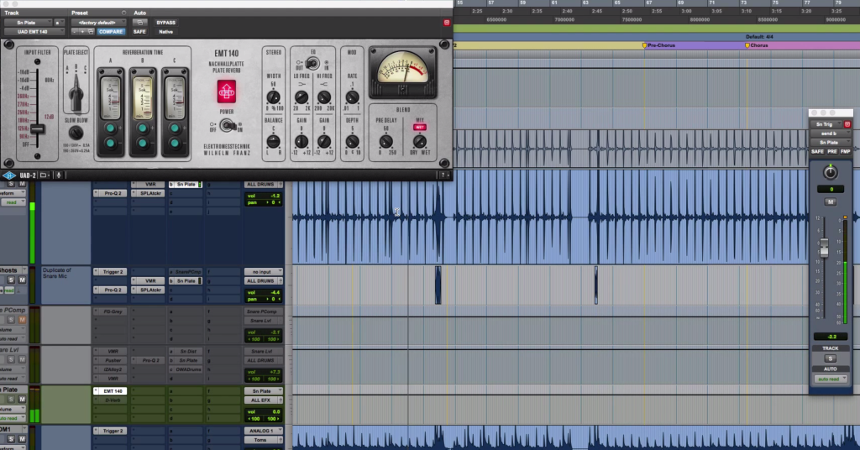This screenshot has height=450, width=860.
Task: Increase reverberation time for plate A
Action: point(110,128)
